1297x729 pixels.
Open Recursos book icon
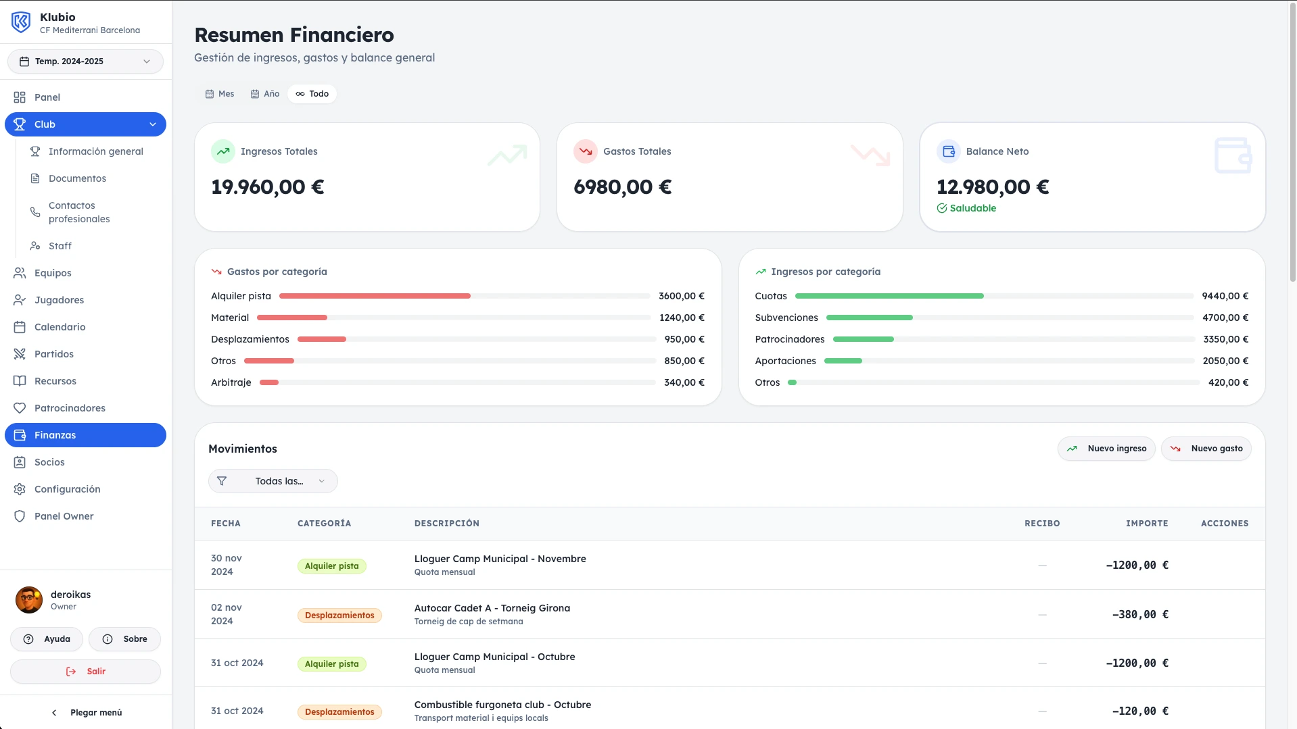click(20, 381)
